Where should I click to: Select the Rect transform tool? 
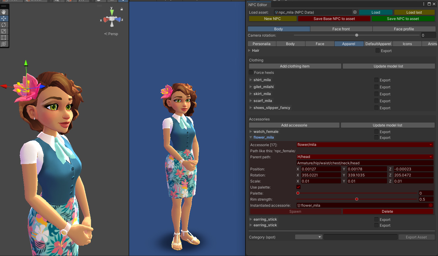(x=4, y=38)
